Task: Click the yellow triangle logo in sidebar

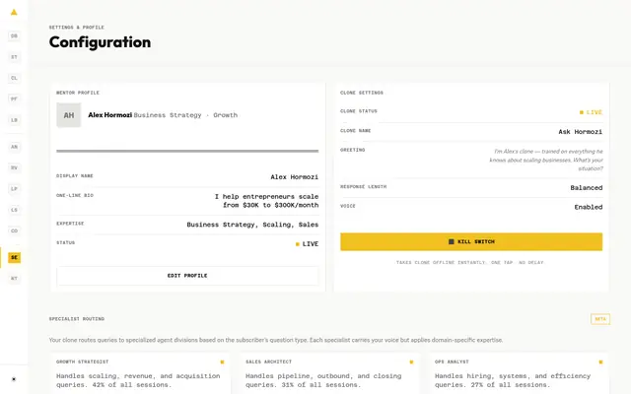Action: pyautogui.click(x=14, y=12)
